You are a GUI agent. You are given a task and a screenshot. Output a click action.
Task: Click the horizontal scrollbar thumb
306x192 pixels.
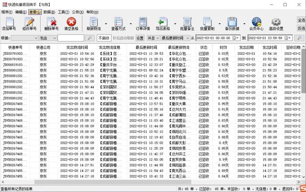[113, 182]
